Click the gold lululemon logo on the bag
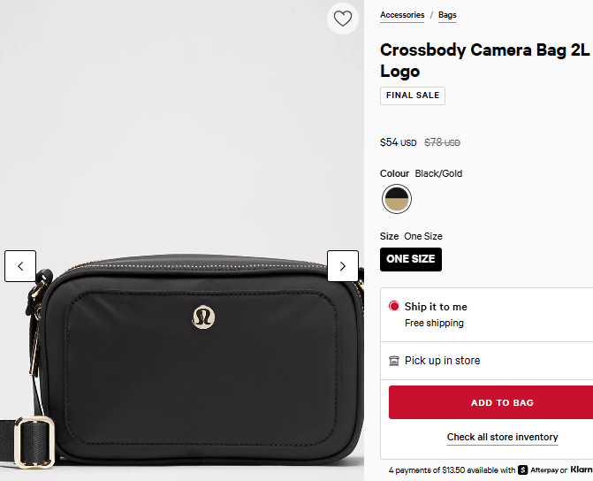The width and height of the screenshot is (593, 481). pos(203,315)
